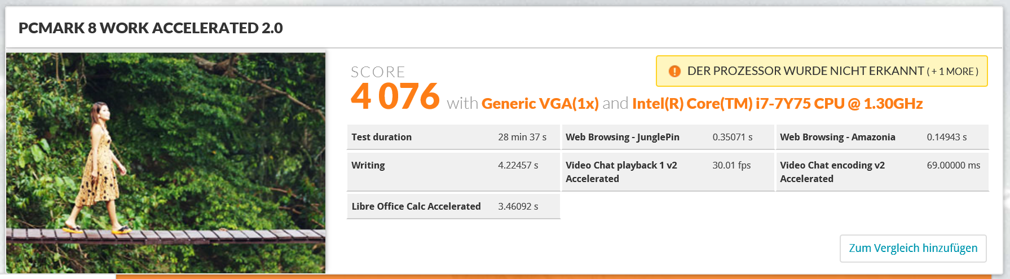Click the Web Browsing - JunglePin label
This screenshot has width=1010, height=279.
tap(622, 137)
